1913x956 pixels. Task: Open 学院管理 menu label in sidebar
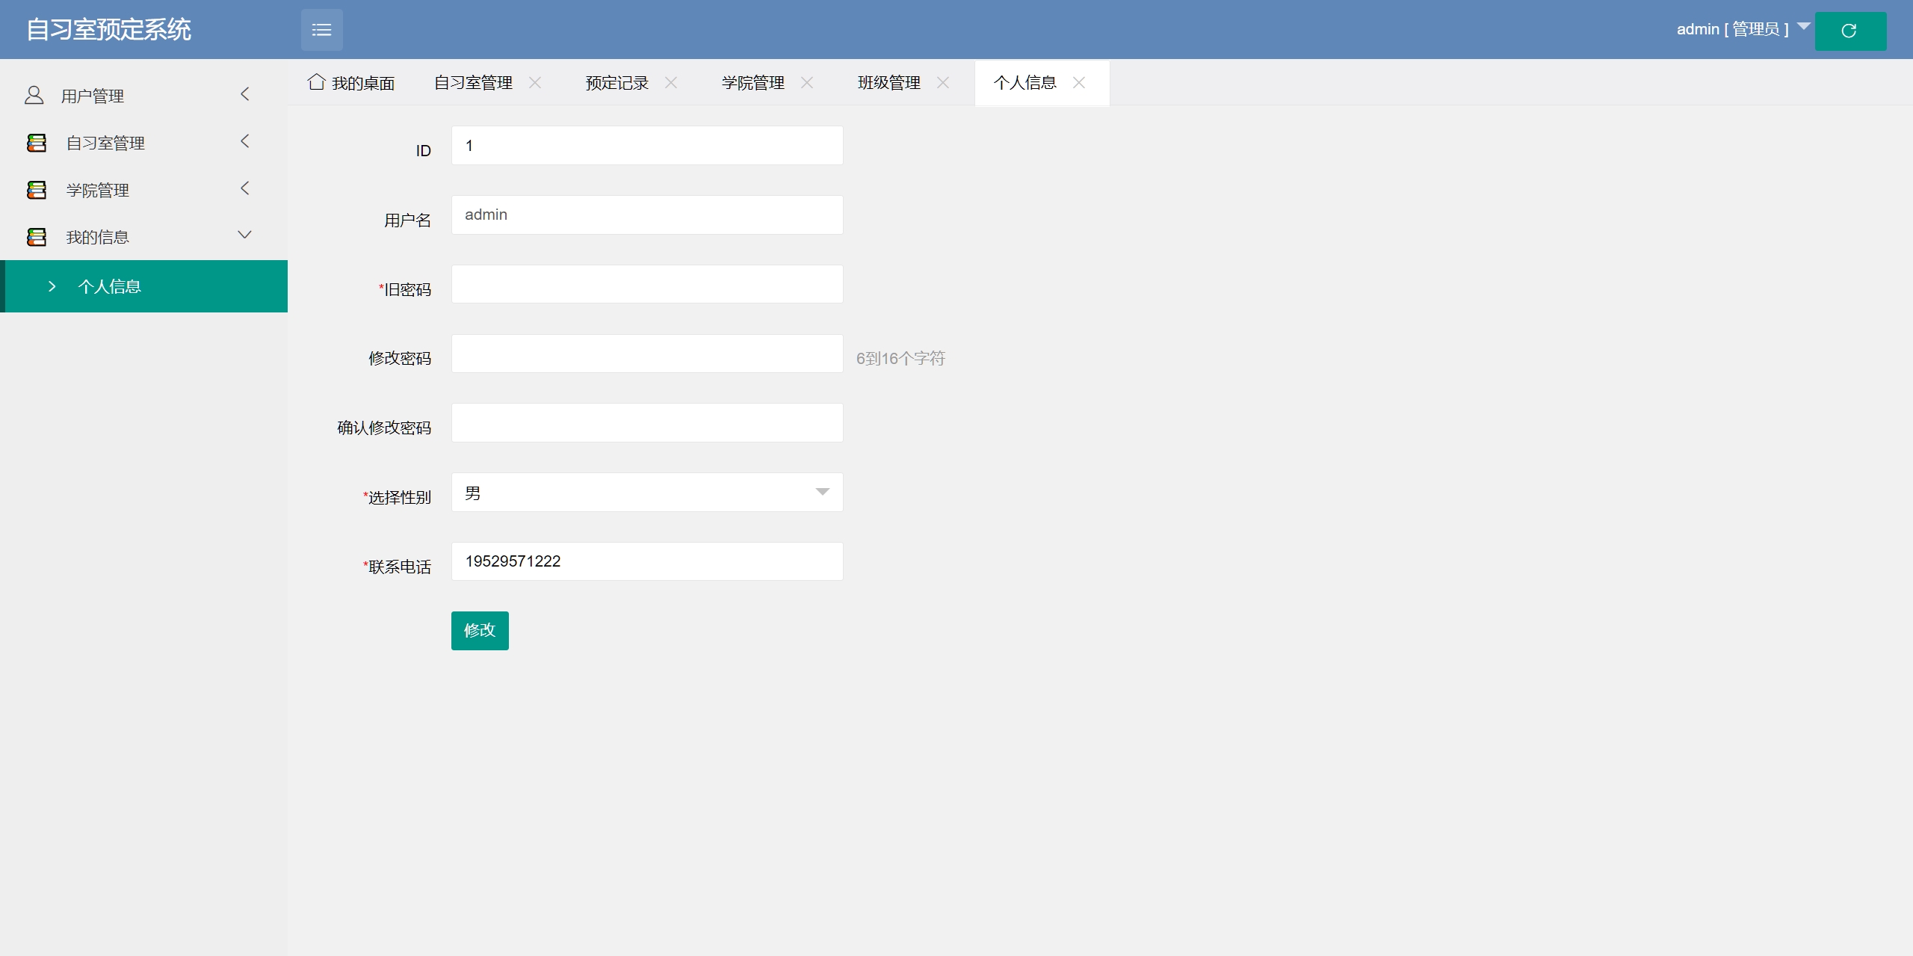click(x=98, y=190)
